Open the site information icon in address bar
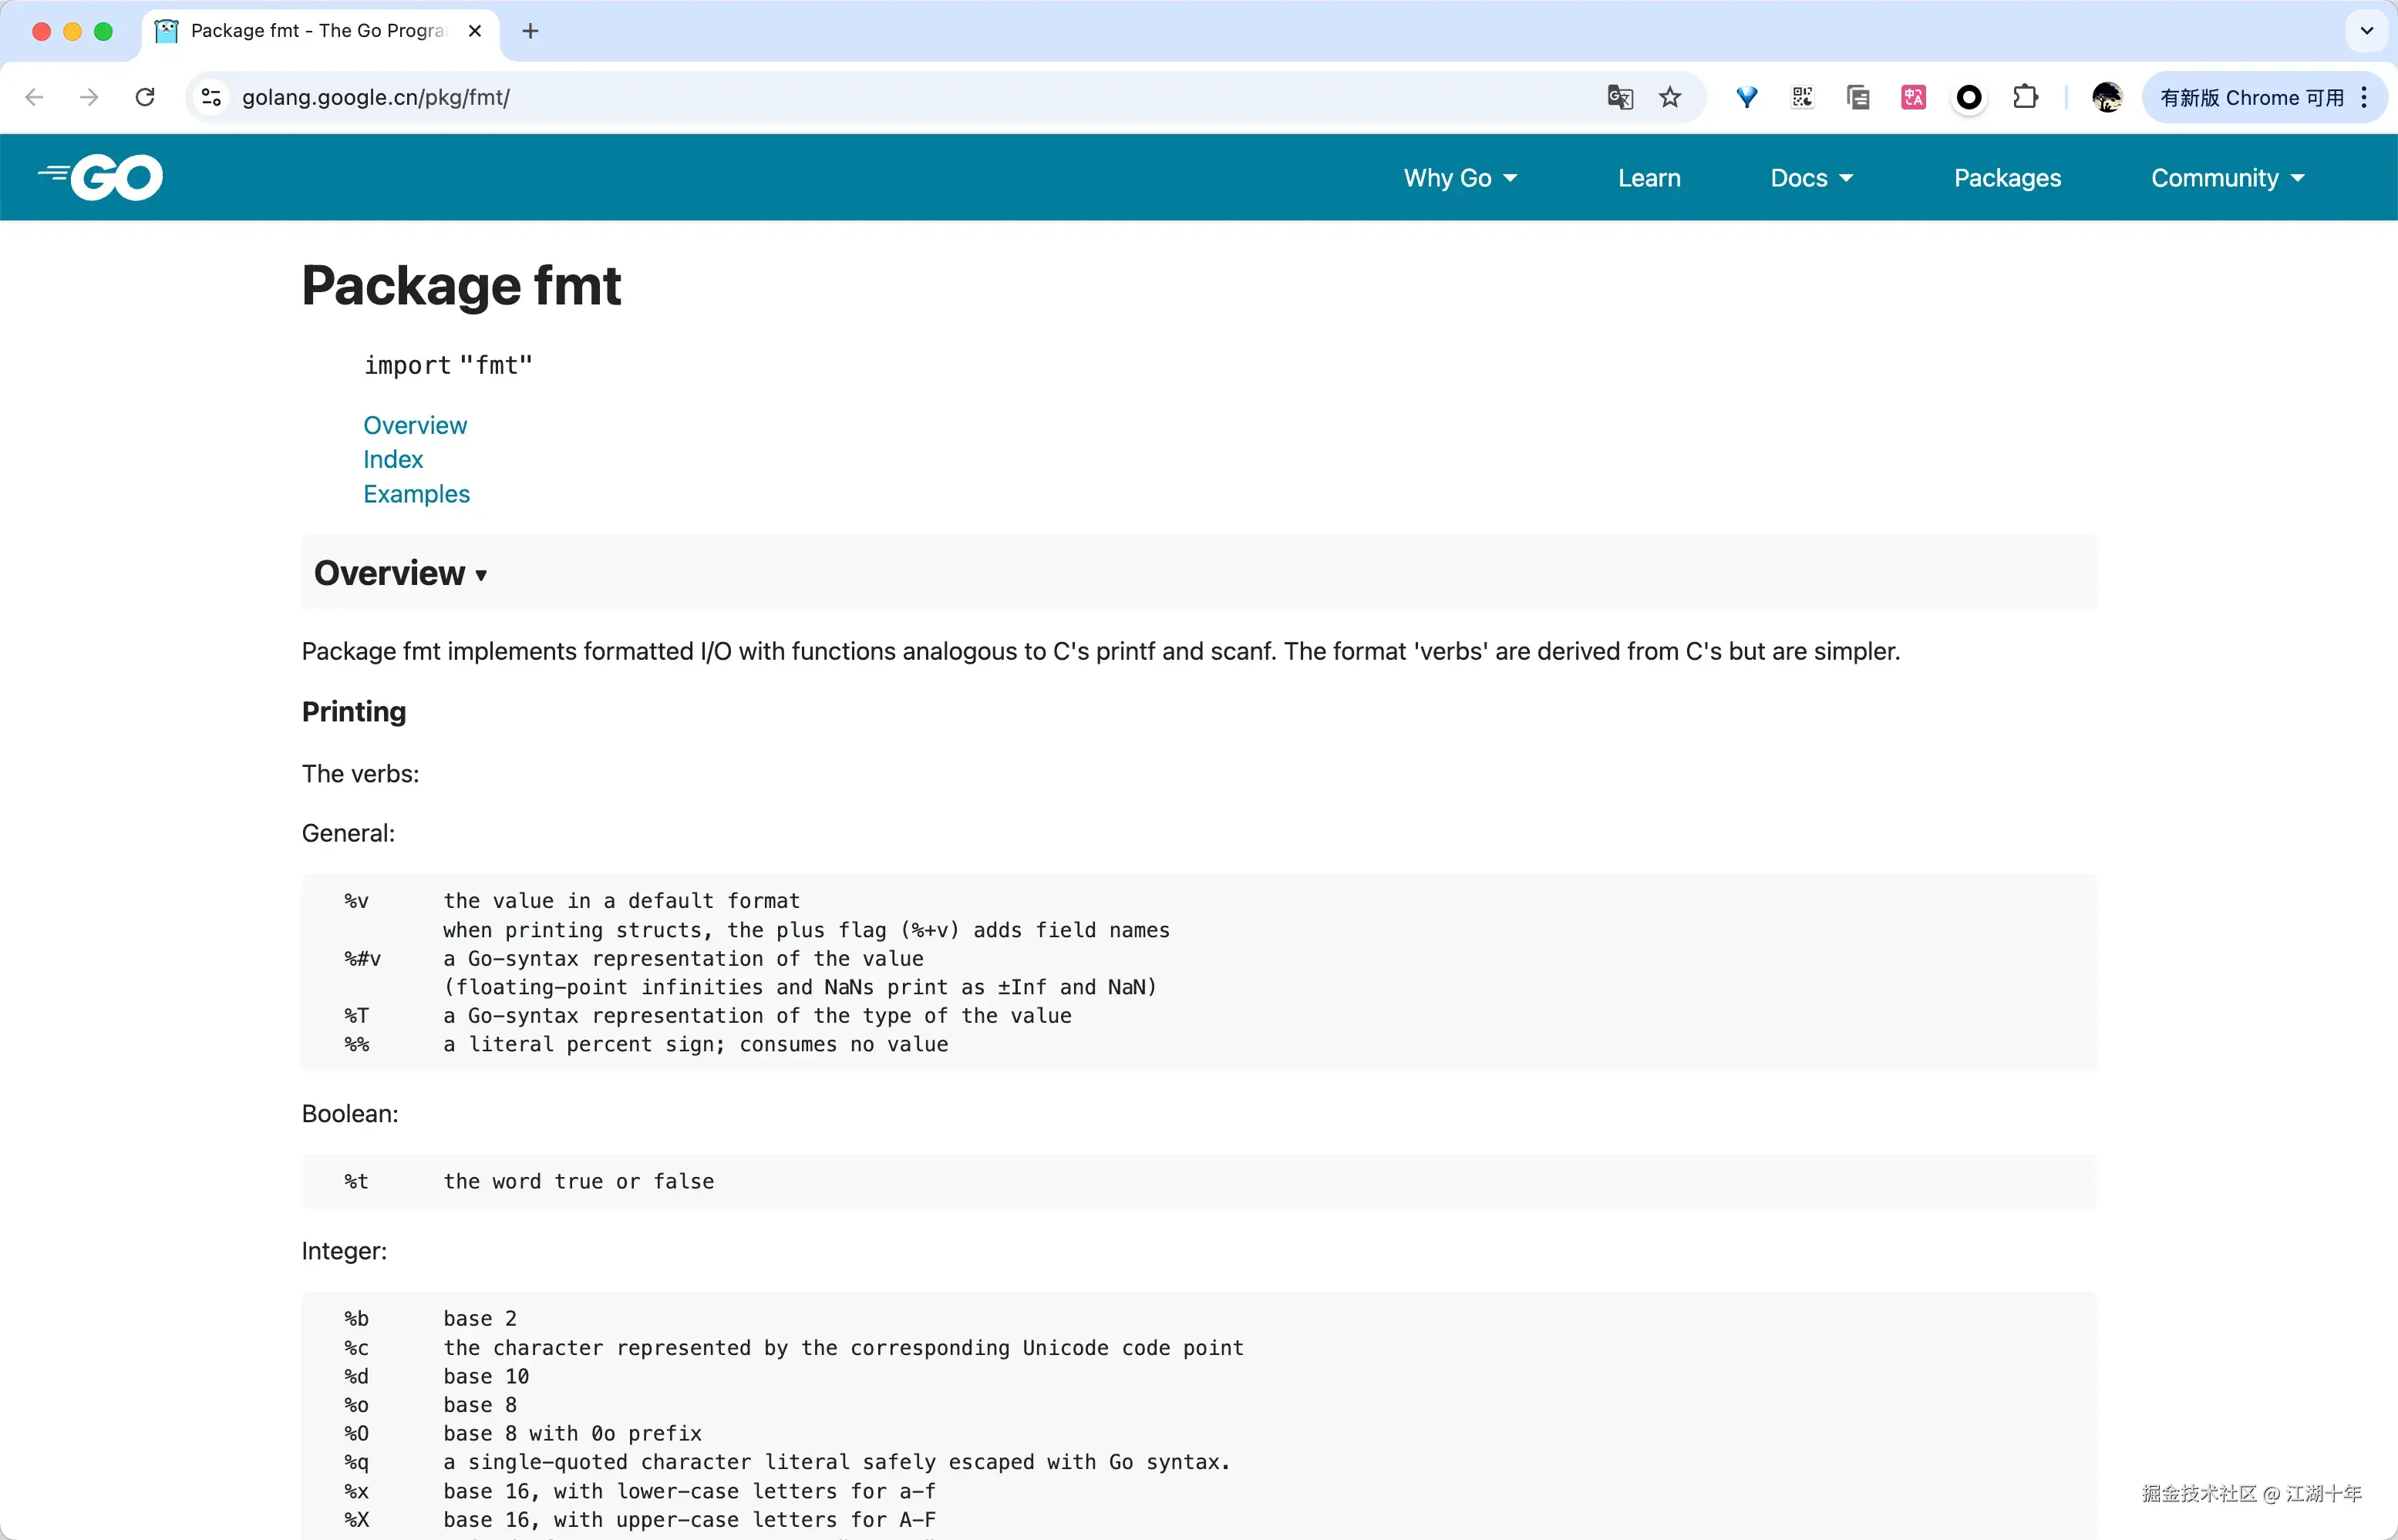Viewport: 2398px width, 1540px height. 210,97
